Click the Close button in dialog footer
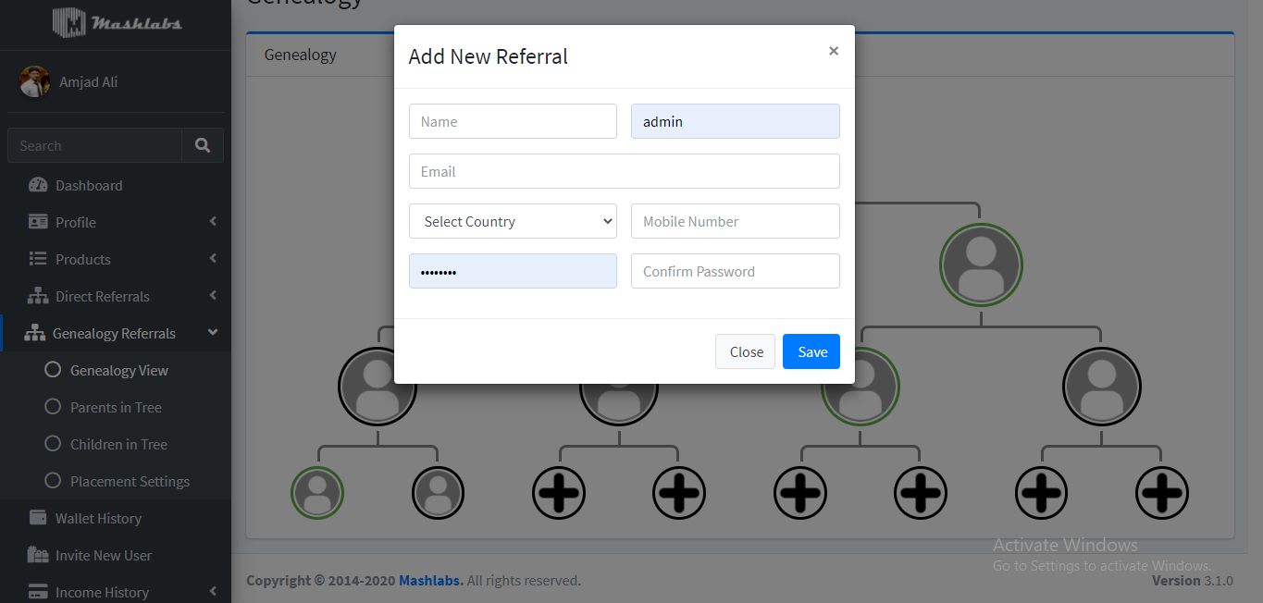The width and height of the screenshot is (1263, 603). 746,351
